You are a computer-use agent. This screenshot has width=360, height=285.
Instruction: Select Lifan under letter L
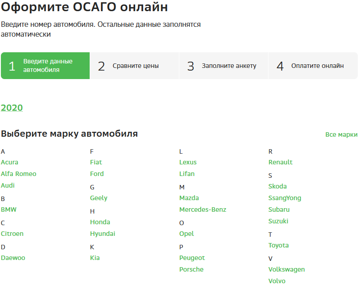186,174
